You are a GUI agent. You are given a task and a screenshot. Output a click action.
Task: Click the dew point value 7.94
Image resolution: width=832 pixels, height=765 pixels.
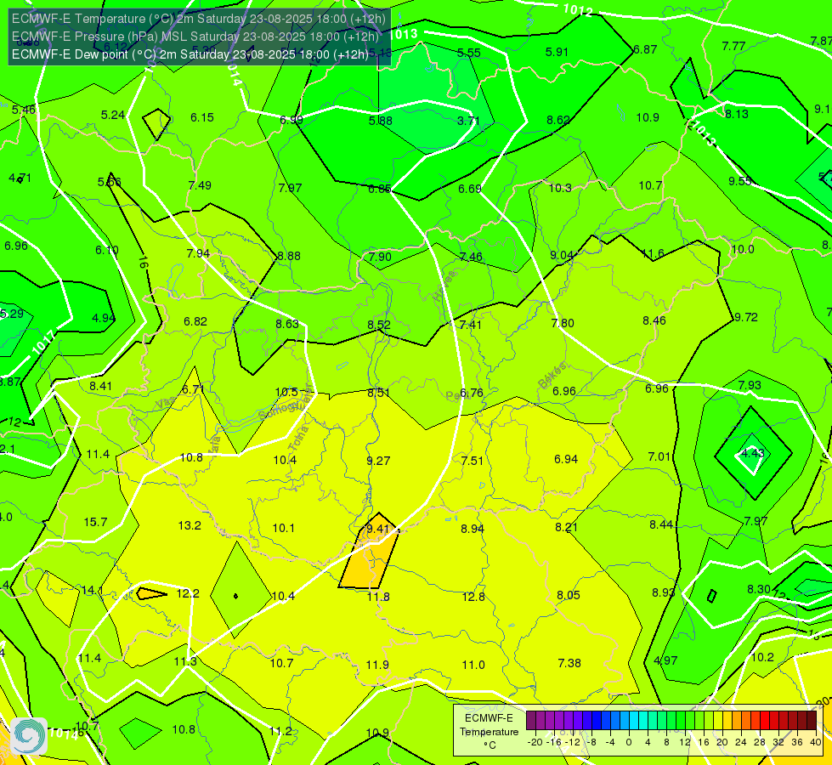coord(198,253)
